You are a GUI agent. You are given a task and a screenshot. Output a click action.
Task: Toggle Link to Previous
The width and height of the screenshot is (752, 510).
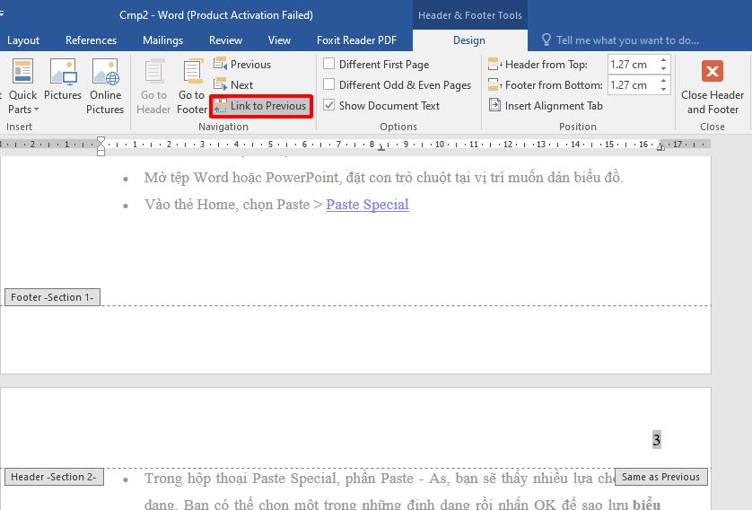[x=260, y=106]
